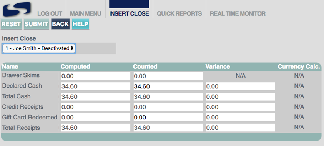Select the Drawer Skims Counted field
This screenshot has width=324, height=146.
168,76
